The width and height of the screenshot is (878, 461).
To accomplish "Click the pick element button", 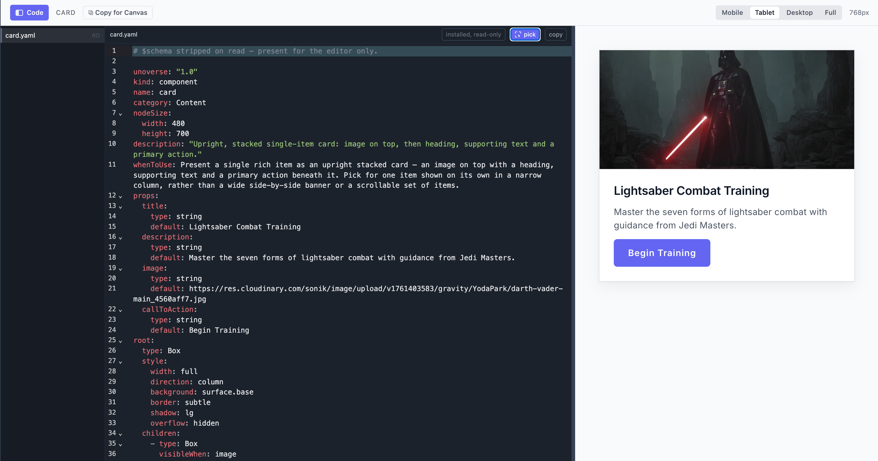I will 525,34.
